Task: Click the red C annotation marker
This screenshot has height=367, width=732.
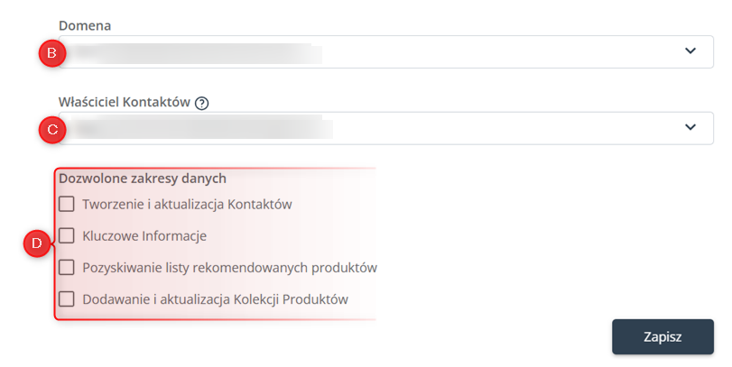Action: 52,129
